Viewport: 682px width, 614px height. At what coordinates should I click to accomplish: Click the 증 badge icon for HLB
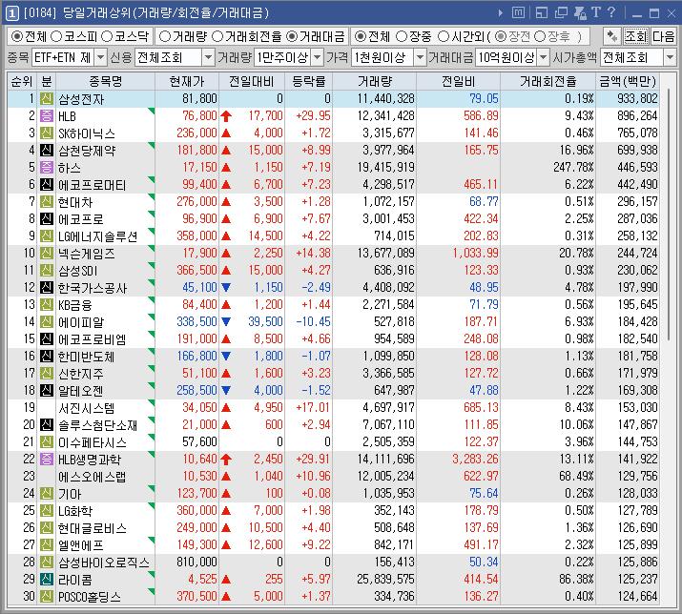pos(47,115)
